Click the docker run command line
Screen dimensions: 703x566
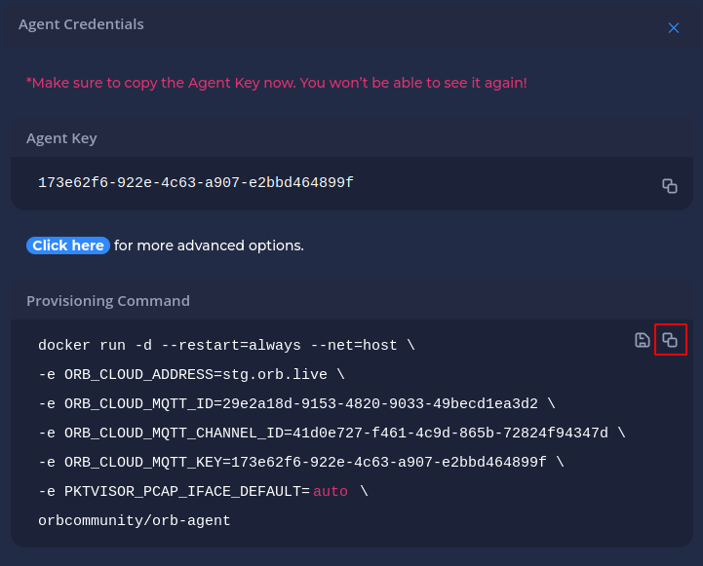(226, 345)
